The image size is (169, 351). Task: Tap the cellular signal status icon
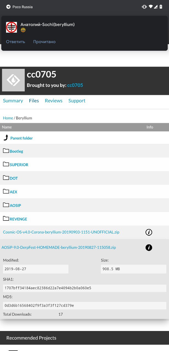point(156,7)
